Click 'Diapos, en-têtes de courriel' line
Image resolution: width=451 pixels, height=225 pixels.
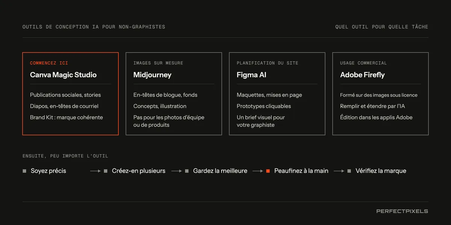tap(64, 106)
